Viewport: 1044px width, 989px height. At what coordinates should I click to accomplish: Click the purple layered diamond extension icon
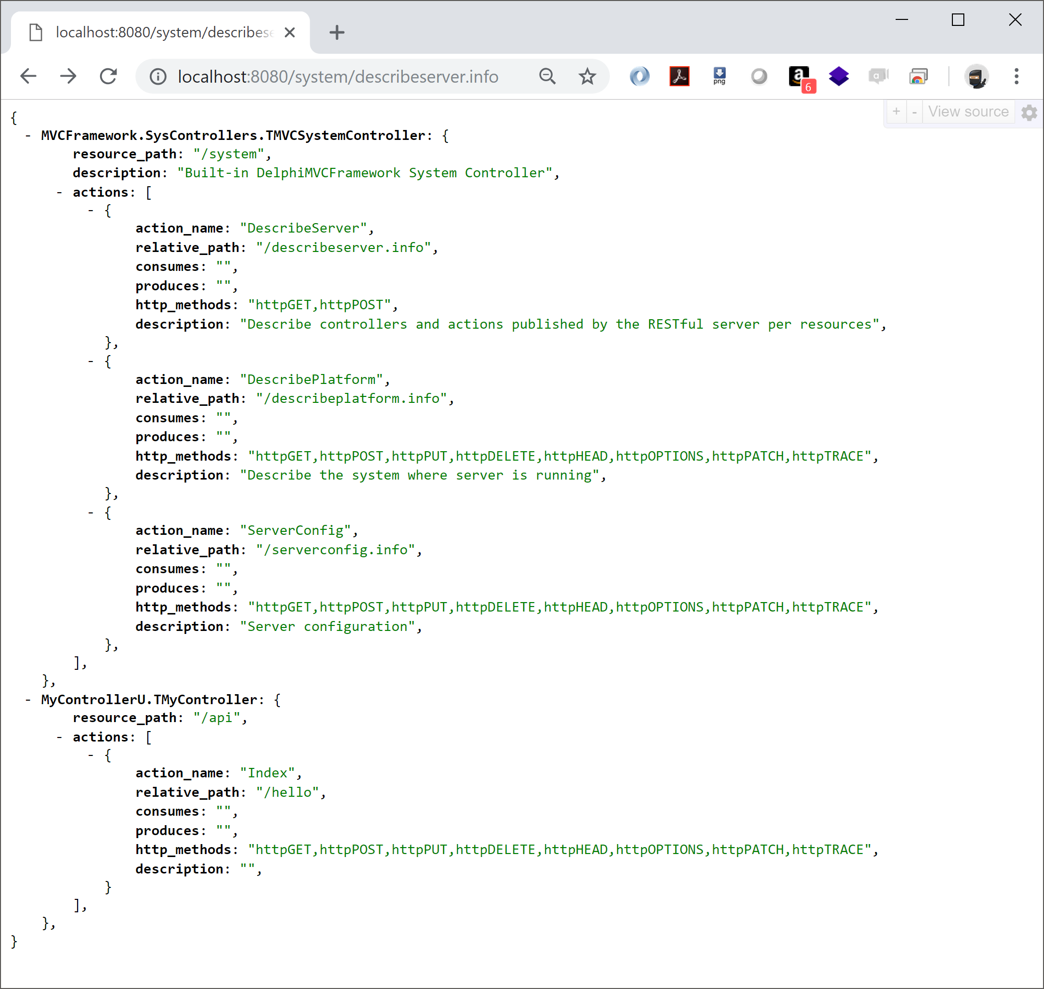[x=838, y=77]
